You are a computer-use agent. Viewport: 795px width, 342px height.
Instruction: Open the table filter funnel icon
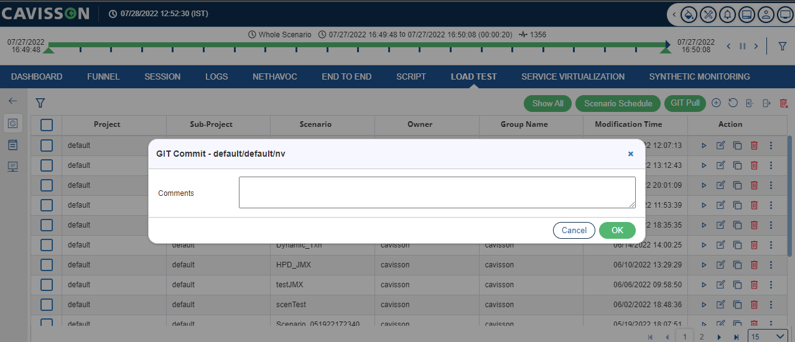tap(40, 103)
